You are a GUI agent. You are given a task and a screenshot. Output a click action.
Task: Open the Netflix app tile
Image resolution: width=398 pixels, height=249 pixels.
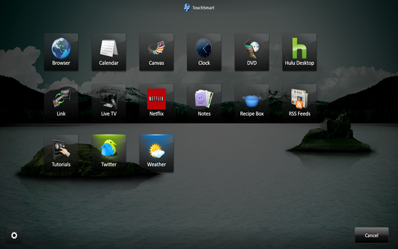click(x=156, y=103)
